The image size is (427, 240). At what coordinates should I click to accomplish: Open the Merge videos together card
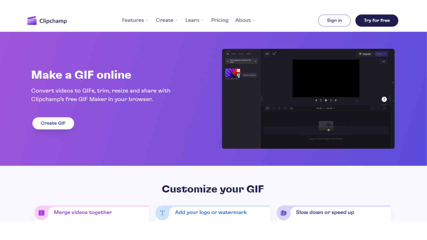pos(92,213)
